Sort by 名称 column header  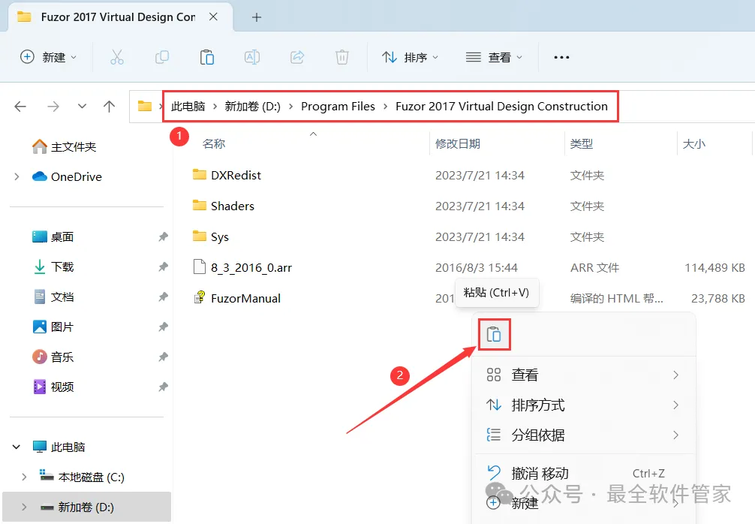click(x=214, y=143)
